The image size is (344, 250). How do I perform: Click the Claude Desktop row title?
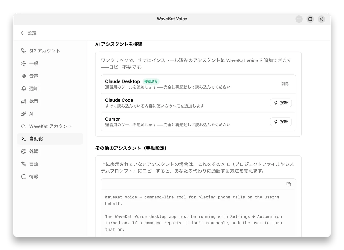click(x=122, y=81)
